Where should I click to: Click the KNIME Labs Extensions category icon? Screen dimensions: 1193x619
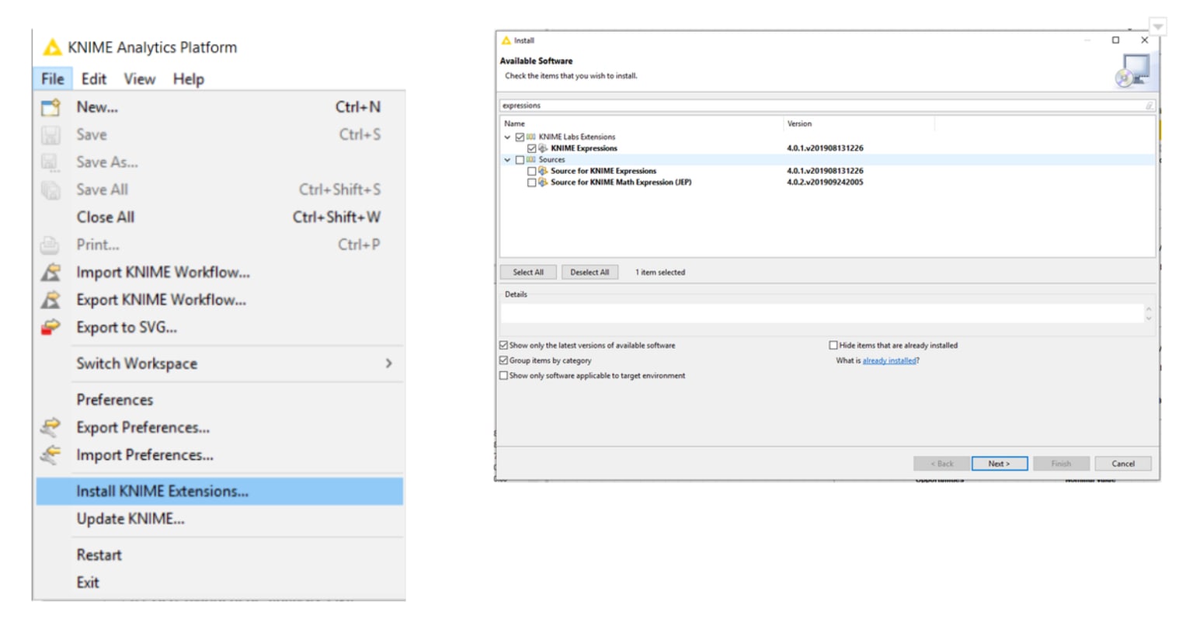coord(531,137)
